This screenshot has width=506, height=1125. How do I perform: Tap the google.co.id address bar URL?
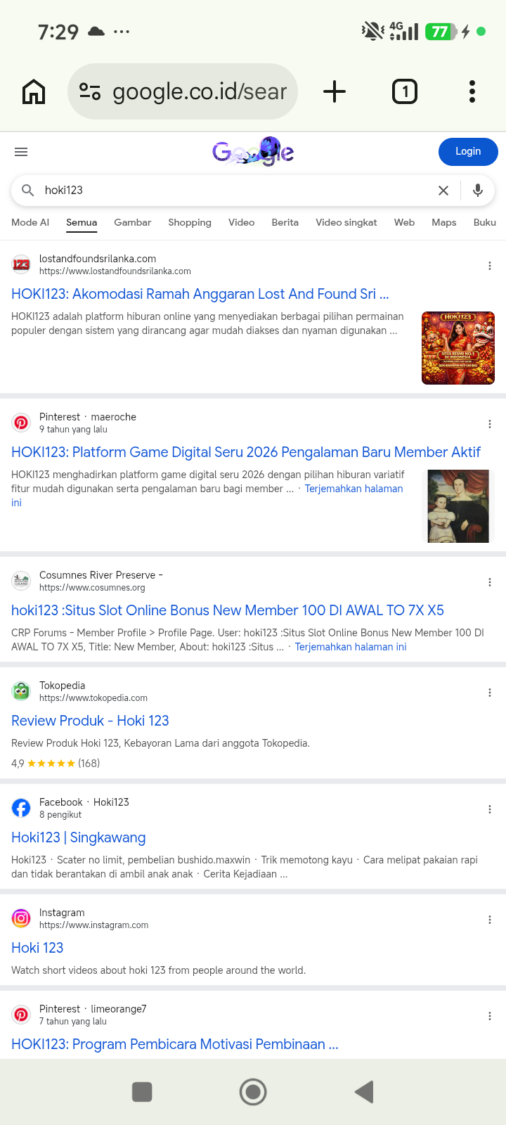coord(200,91)
